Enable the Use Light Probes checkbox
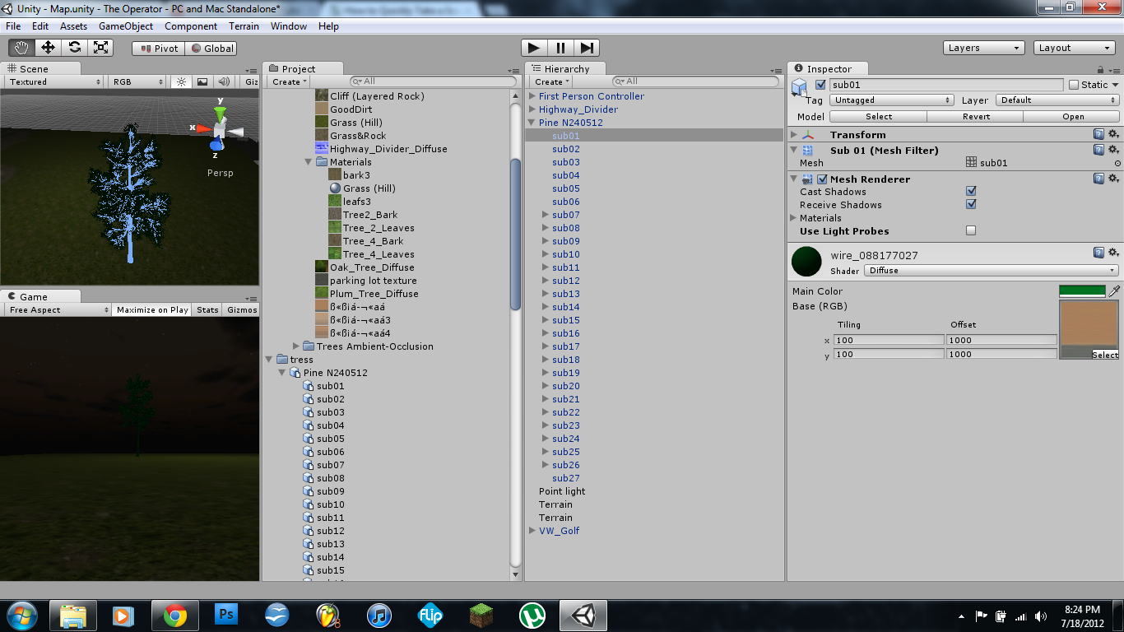This screenshot has height=632, width=1124. pos(971,230)
